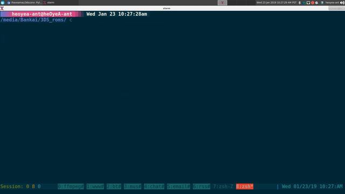Switch to tmux window 5:email

tap(178, 186)
